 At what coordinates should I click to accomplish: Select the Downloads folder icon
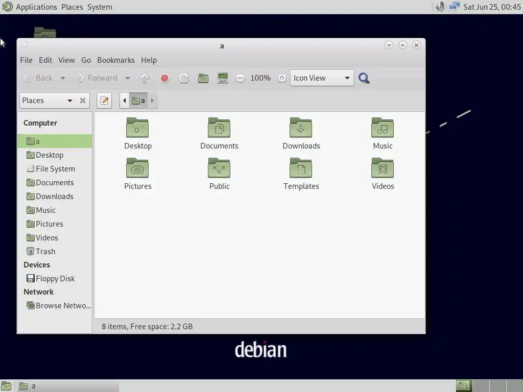(301, 128)
